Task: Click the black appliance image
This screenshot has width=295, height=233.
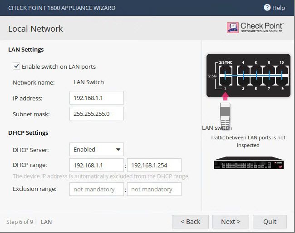Action: click(x=248, y=164)
